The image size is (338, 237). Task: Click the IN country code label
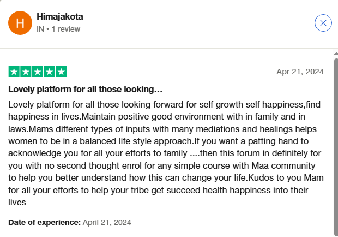(40, 28)
